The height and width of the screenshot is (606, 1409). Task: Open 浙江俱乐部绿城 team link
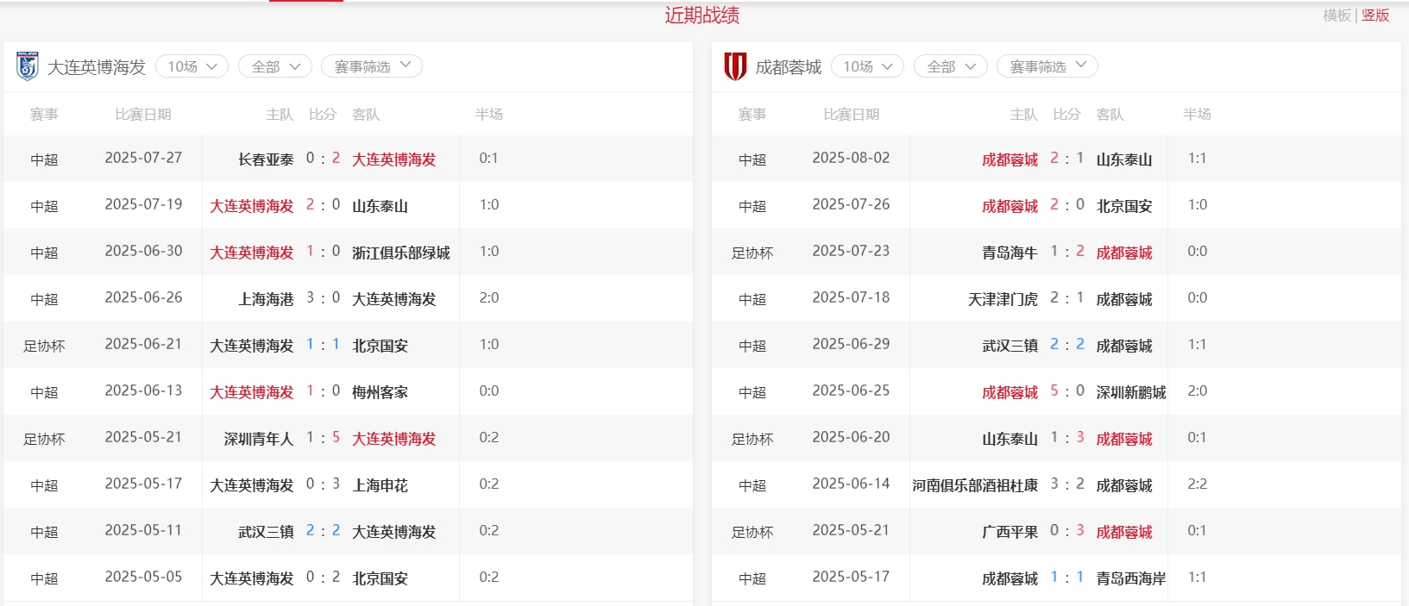(401, 253)
